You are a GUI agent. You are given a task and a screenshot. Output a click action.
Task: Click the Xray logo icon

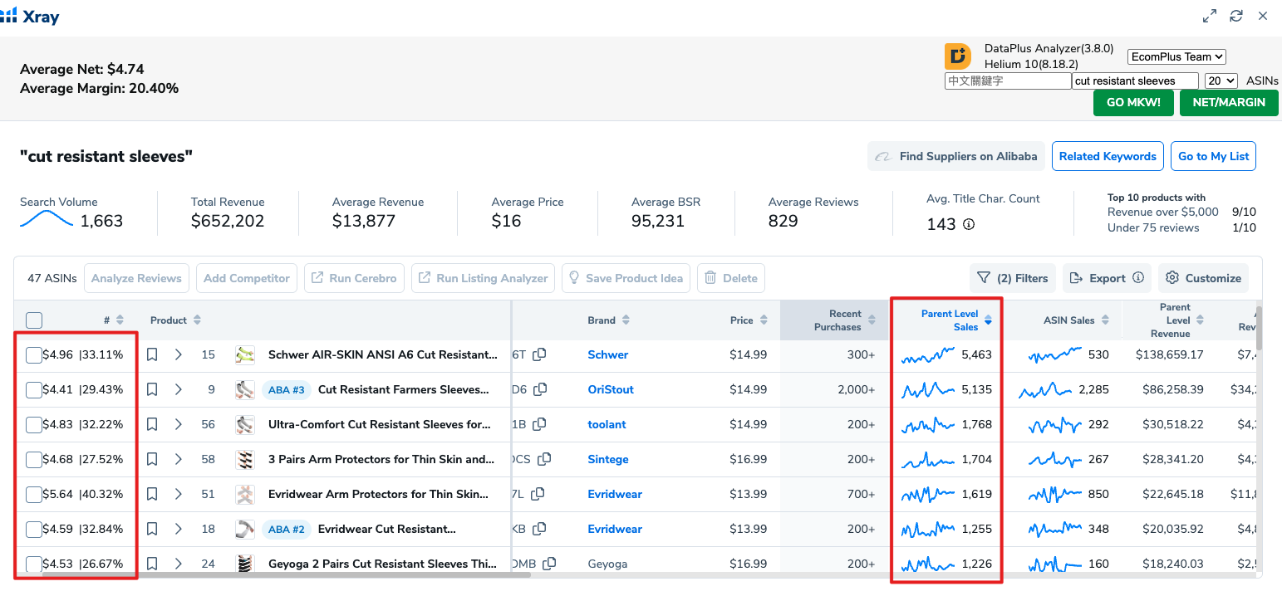pyautogui.click(x=9, y=16)
